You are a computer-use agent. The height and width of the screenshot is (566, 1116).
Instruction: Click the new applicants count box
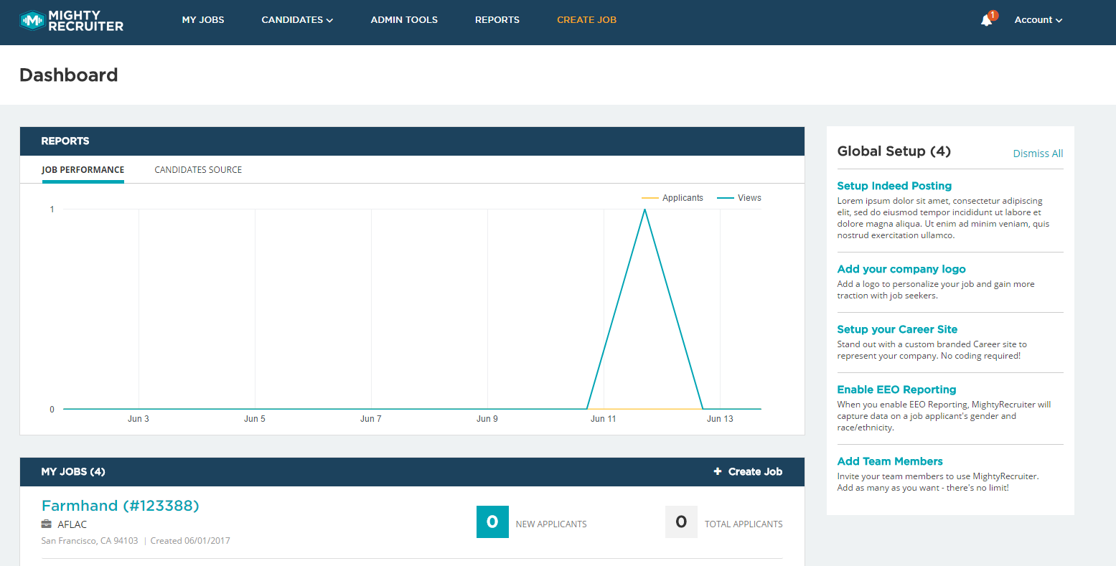(492, 522)
